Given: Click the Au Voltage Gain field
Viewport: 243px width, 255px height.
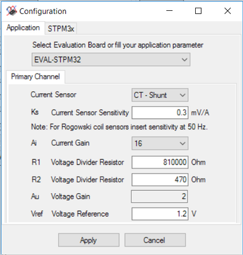Looking at the screenshot, I should 159,196.
